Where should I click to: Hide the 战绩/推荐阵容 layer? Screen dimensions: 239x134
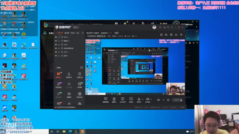(56, 48)
